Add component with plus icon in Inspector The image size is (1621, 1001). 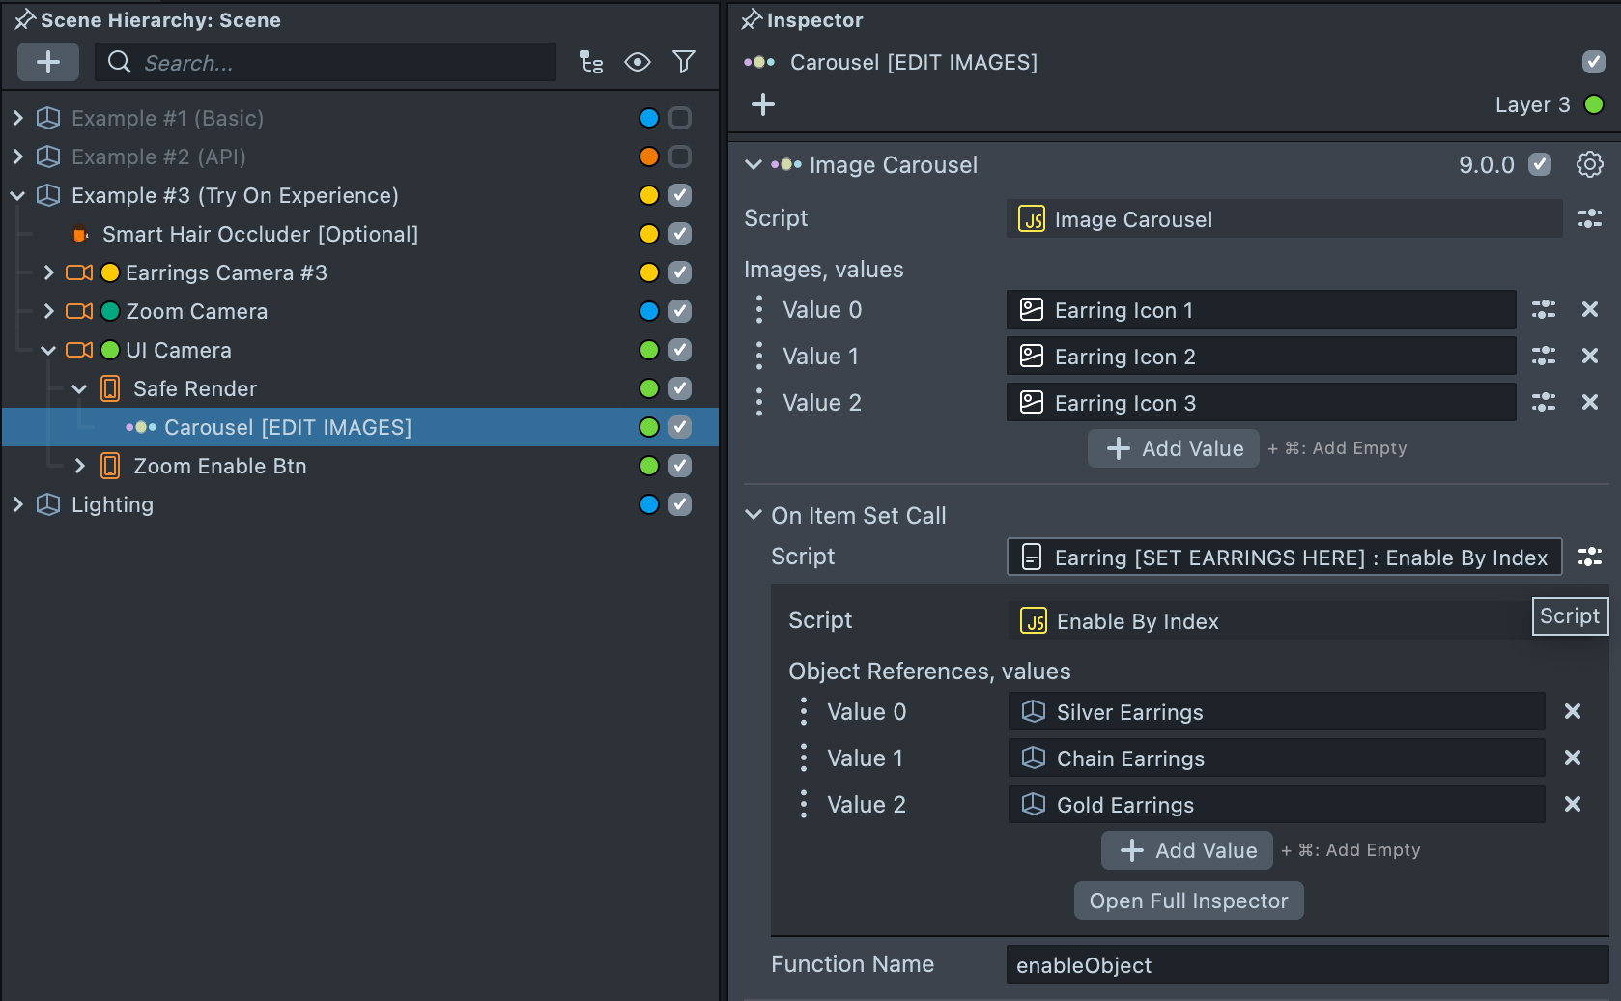pos(763,104)
